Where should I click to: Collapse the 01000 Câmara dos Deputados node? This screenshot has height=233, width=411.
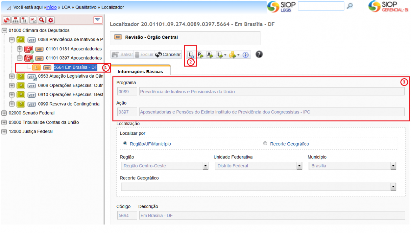click(x=4, y=30)
